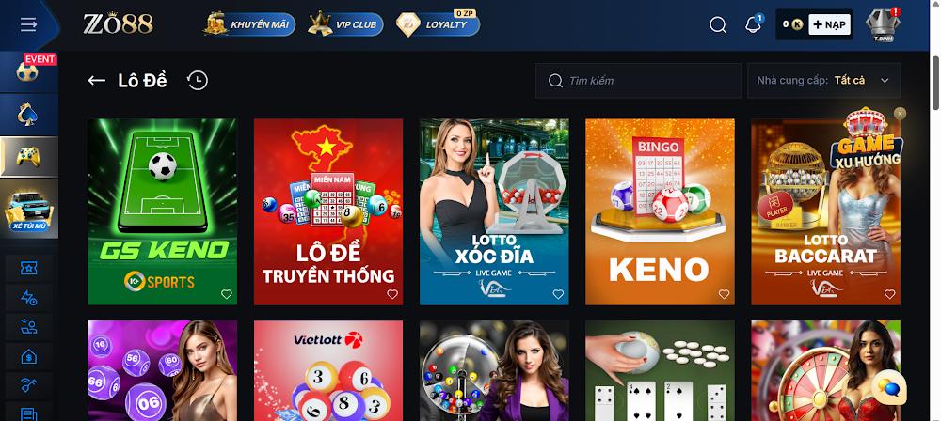Image resolution: width=941 pixels, height=421 pixels.
Task: Open the Loyalty menu item
Action: click(x=439, y=24)
